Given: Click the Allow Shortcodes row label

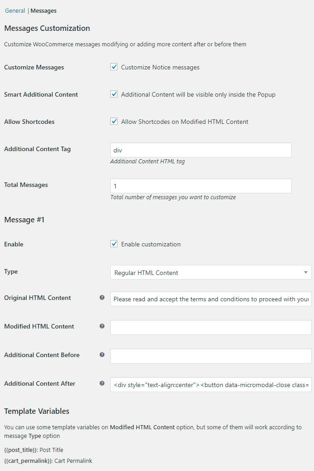Looking at the screenshot, I should tap(29, 122).
